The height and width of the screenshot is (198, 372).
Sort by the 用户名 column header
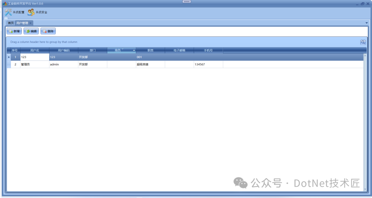tap(35, 50)
